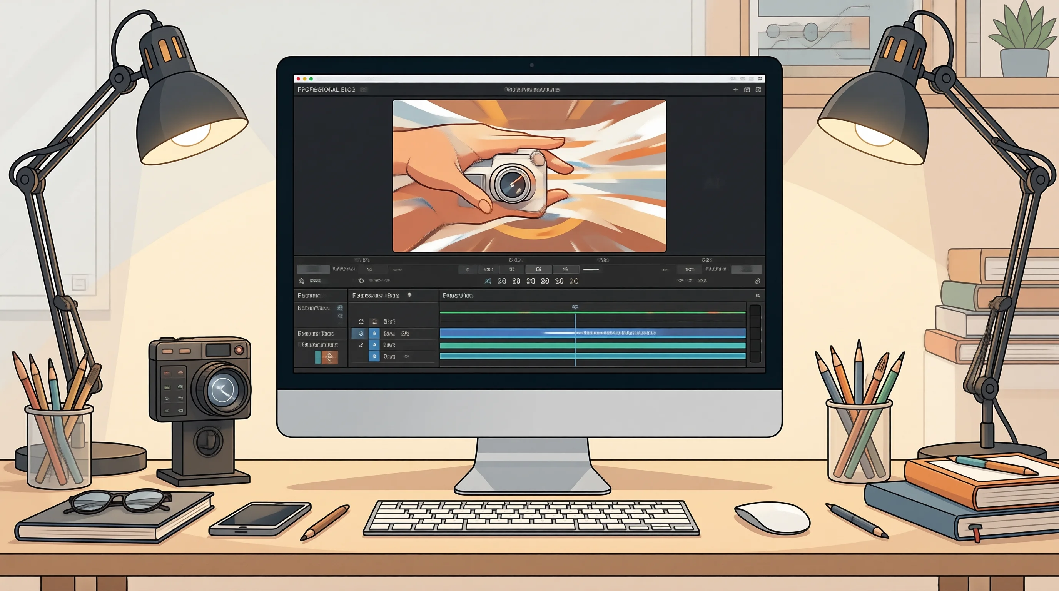Click the grey field at the toolbar's left end
The image size is (1059, 591).
tap(313, 270)
